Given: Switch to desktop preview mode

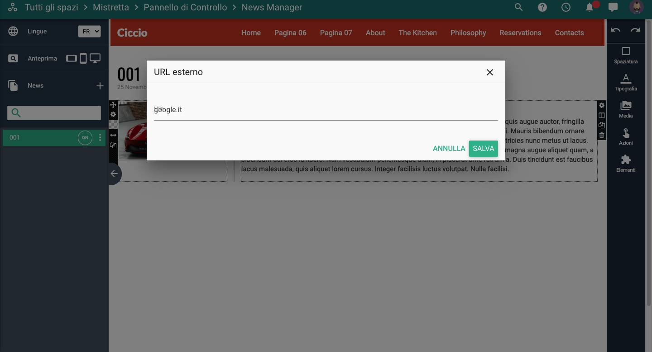Looking at the screenshot, I should click(95, 58).
